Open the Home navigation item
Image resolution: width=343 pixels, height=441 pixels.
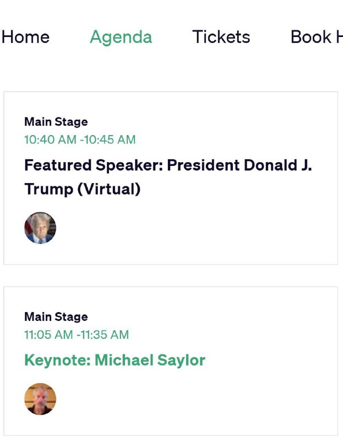click(x=25, y=37)
